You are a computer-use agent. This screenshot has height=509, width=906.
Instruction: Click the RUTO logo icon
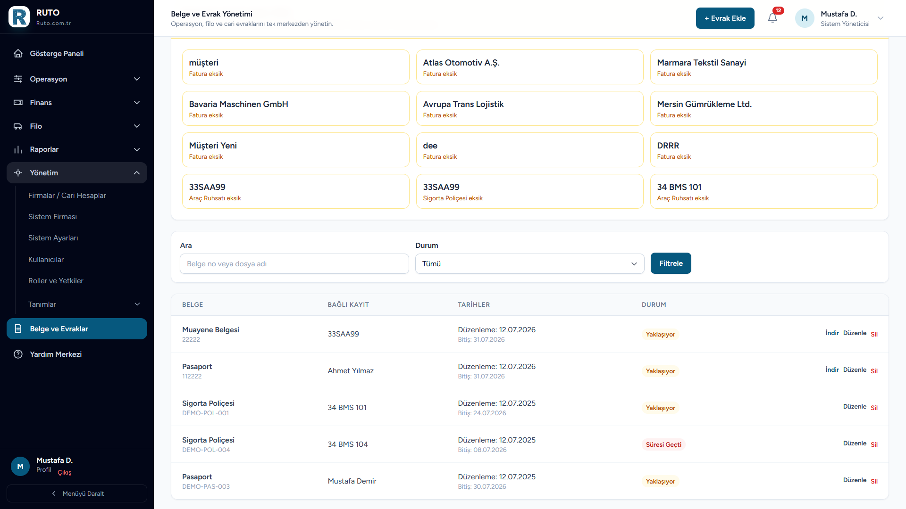pyautogui.click(x=19, y=17)
